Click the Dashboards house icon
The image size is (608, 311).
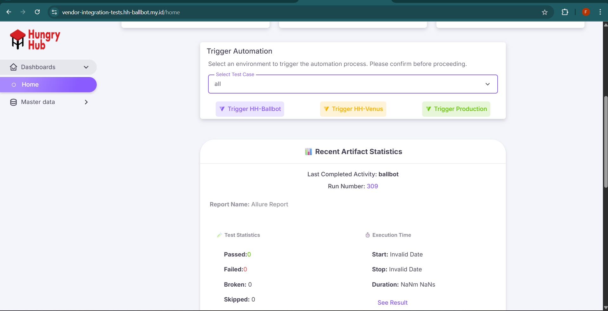(13, 67)
